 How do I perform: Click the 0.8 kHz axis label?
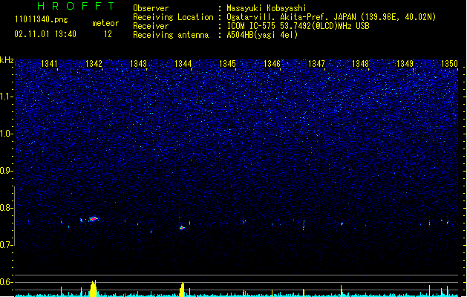point(7,208)
